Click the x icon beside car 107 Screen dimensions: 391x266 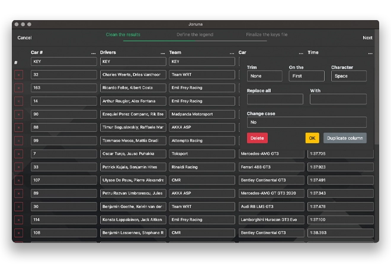click(x=18, y=180)
